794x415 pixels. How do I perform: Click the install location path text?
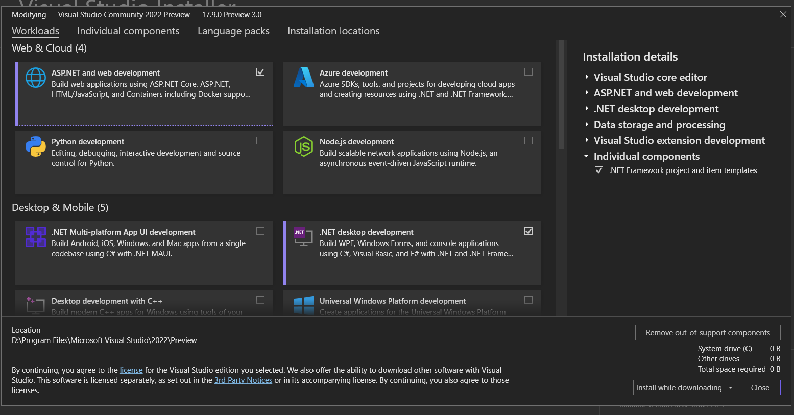104,340
